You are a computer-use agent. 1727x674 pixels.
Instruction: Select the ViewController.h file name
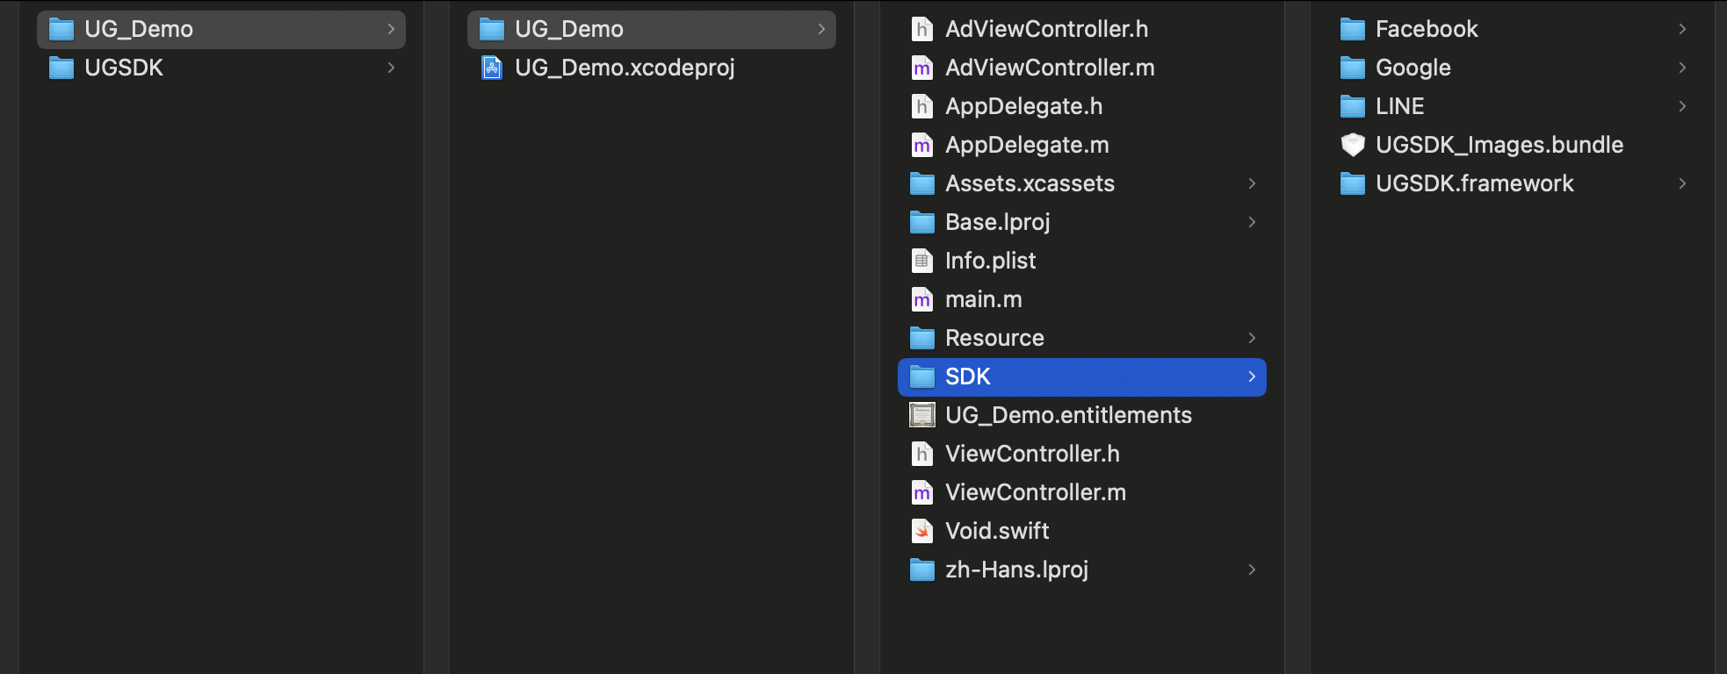pyautogui.click(x=1032, y=454)
